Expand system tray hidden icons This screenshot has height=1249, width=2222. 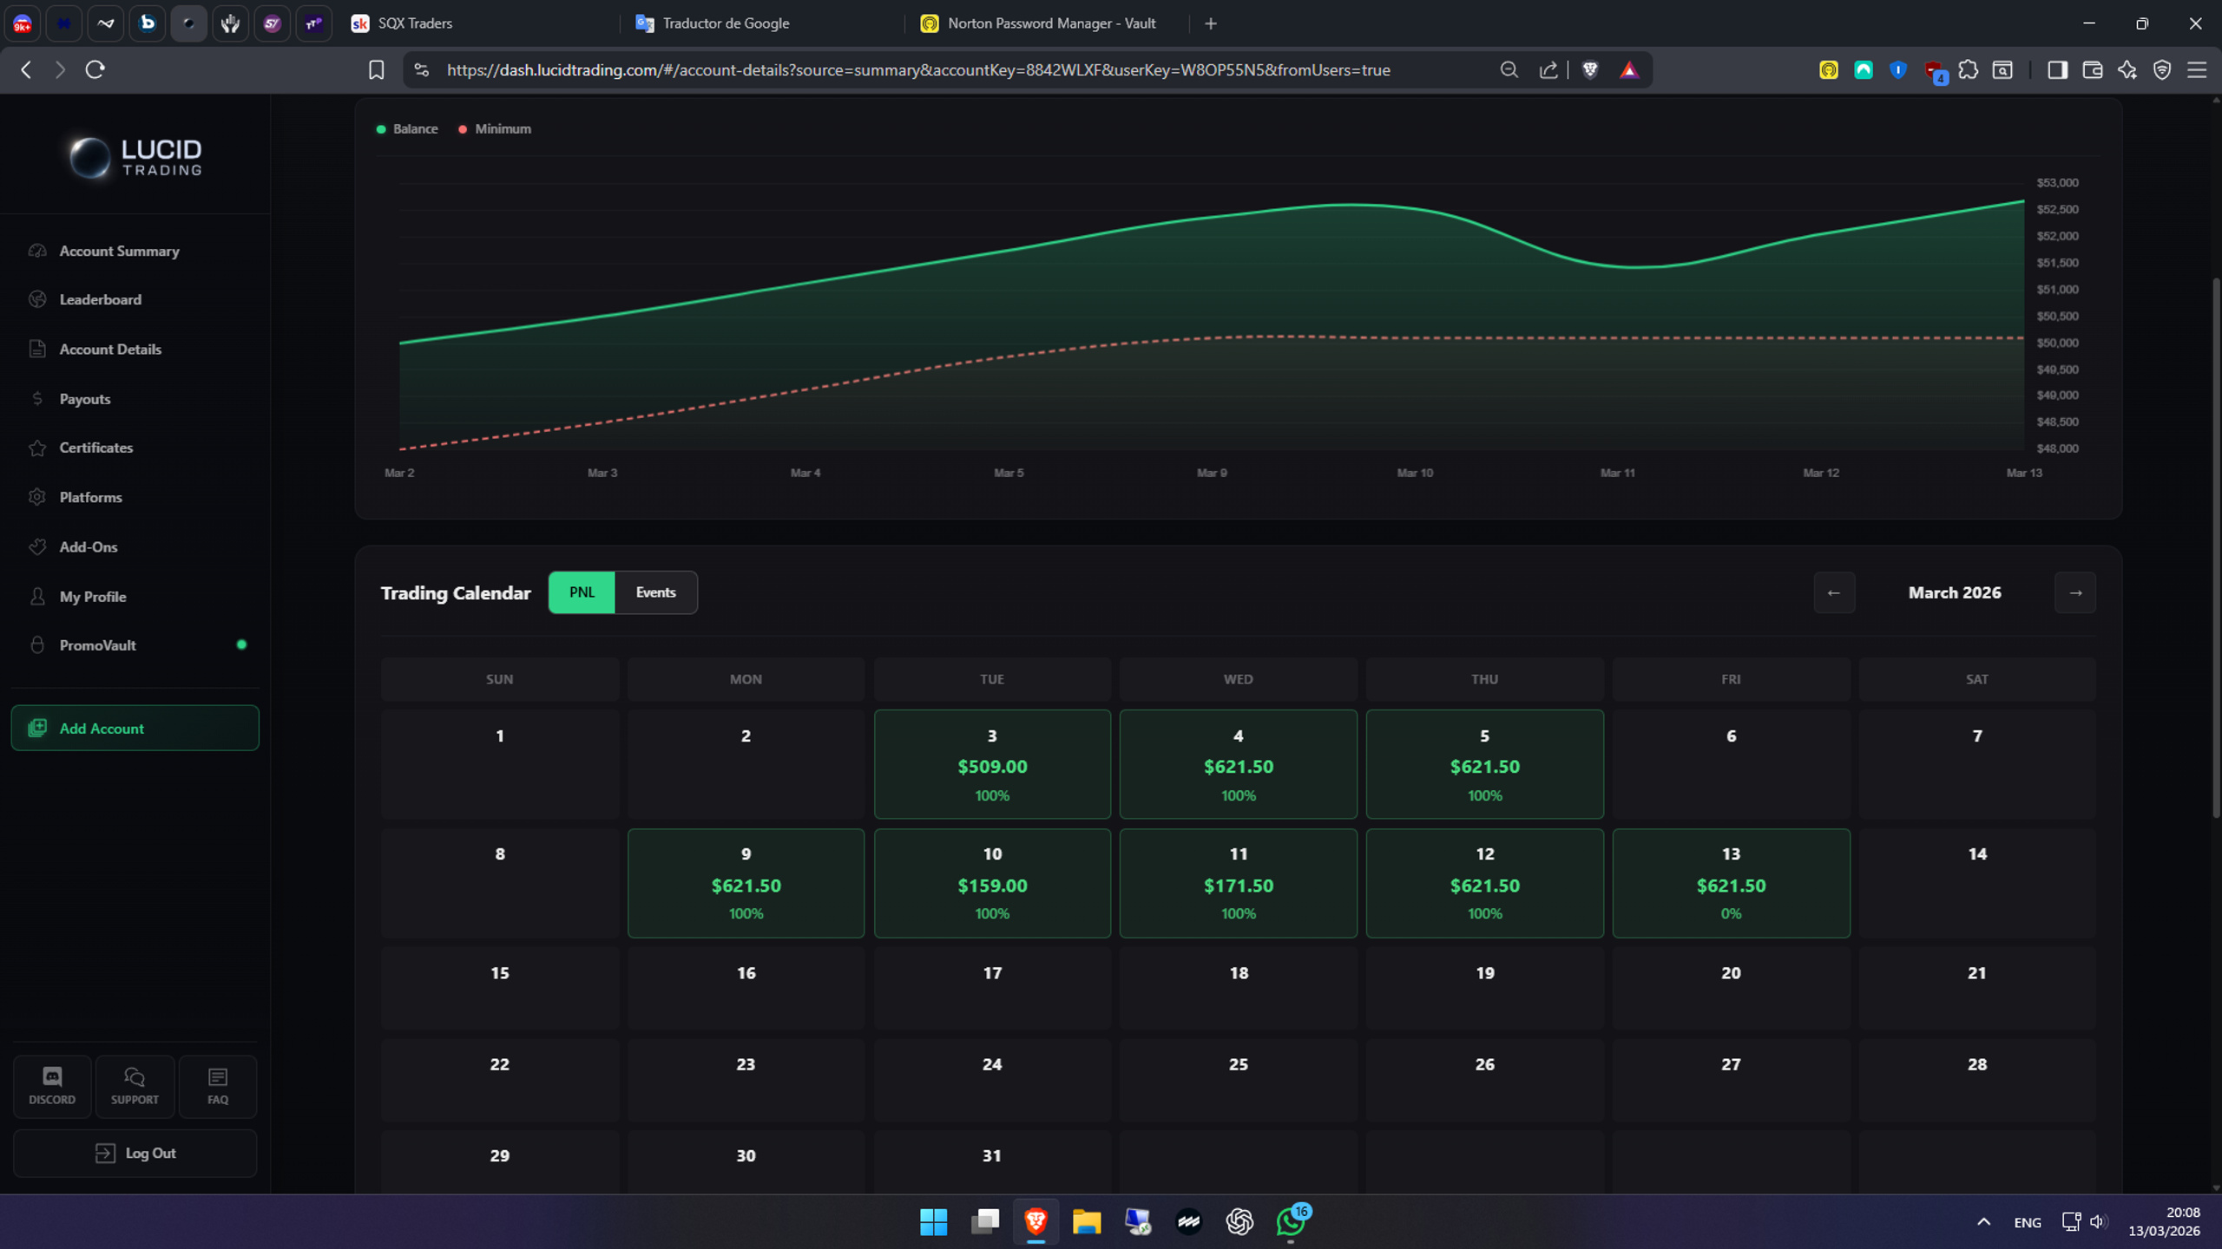click(x=1983, y=1221)
